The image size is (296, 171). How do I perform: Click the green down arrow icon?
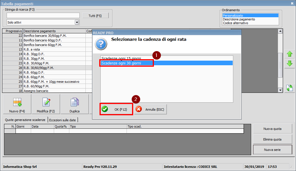coord(290,63)
